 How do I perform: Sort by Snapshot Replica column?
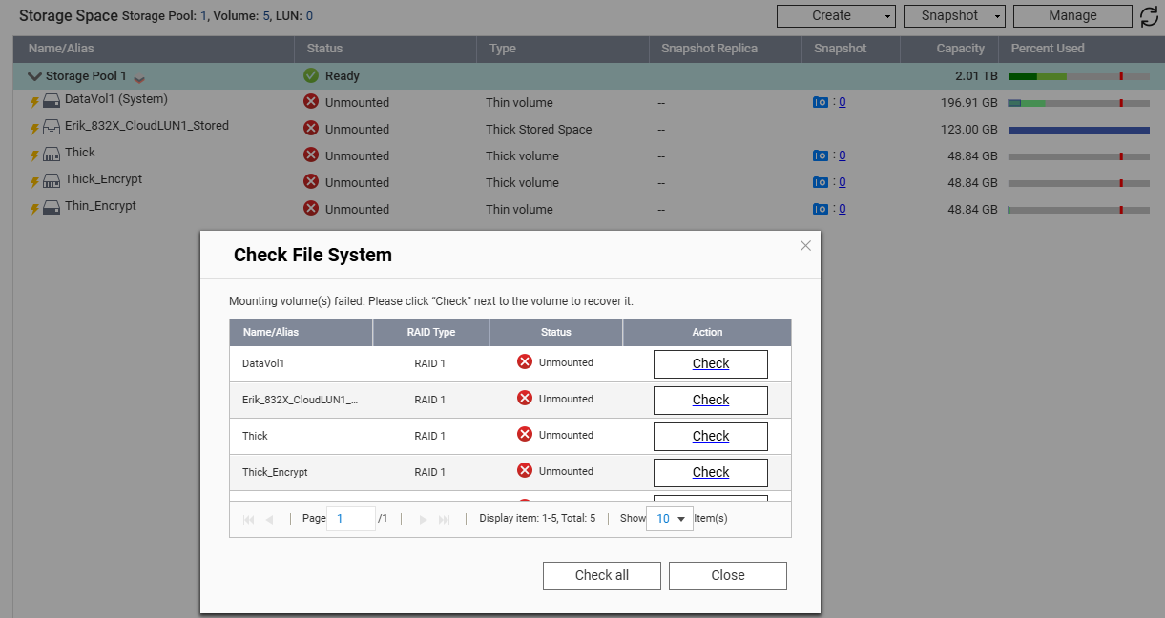point(723,49)
